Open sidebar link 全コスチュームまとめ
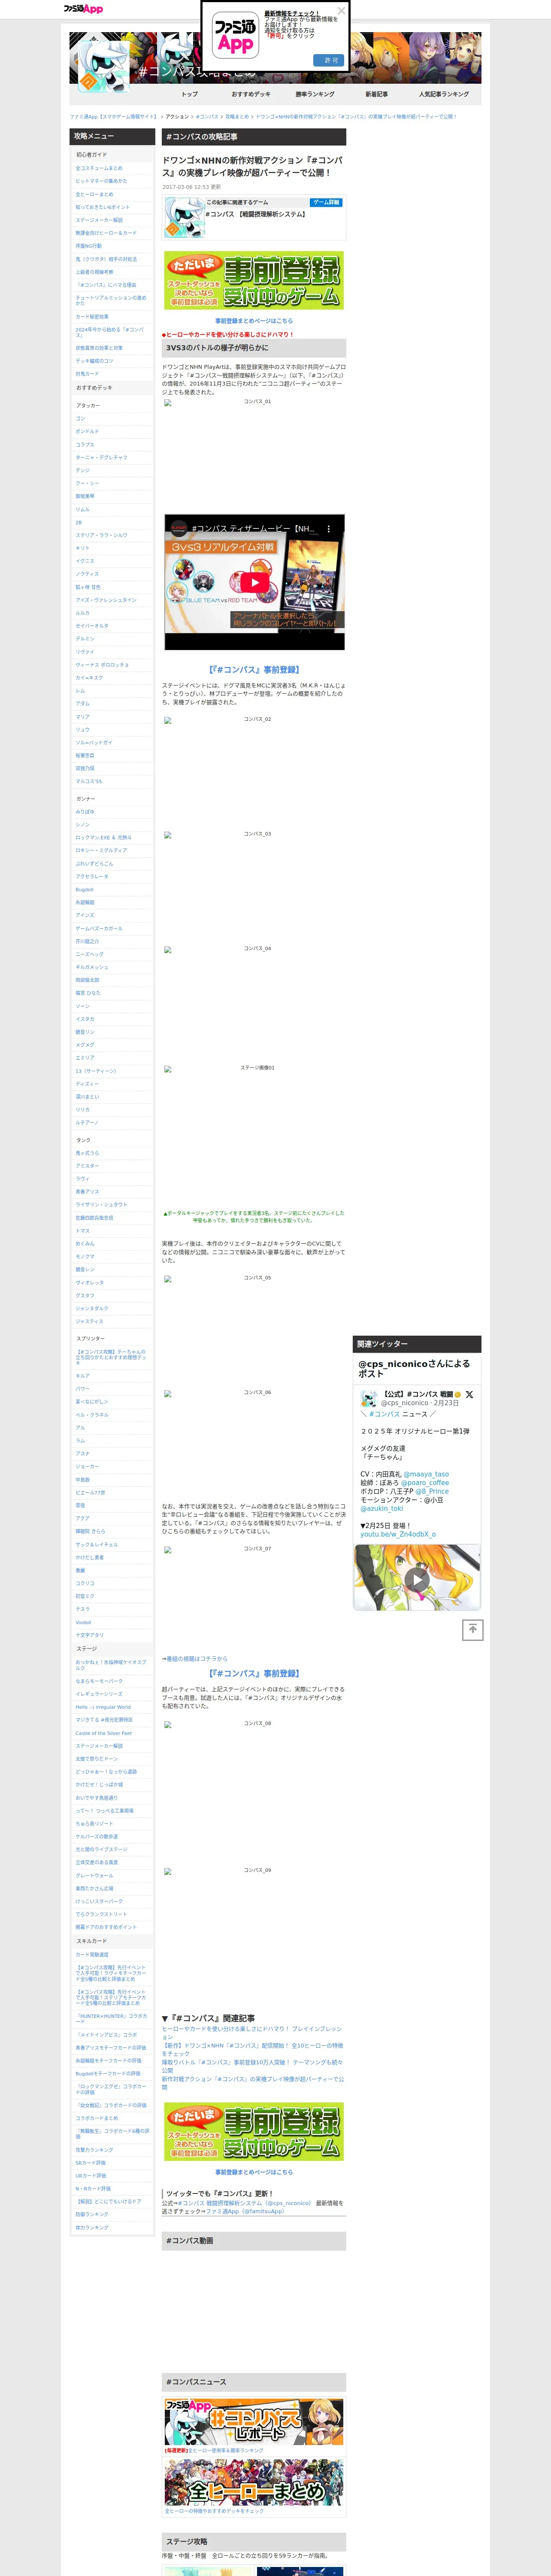 click(x=99, y=168)
